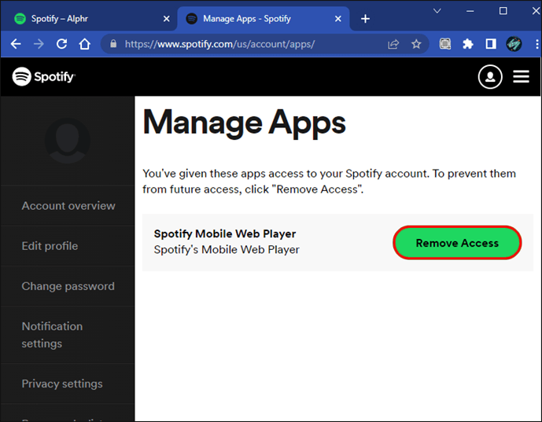This screenshot has height=422, width=542.
Task: Open Account overview in sidebar
Action: coord(68,206)
